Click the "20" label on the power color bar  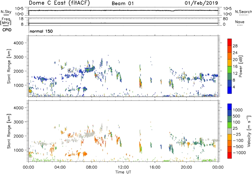pos(235,60)
